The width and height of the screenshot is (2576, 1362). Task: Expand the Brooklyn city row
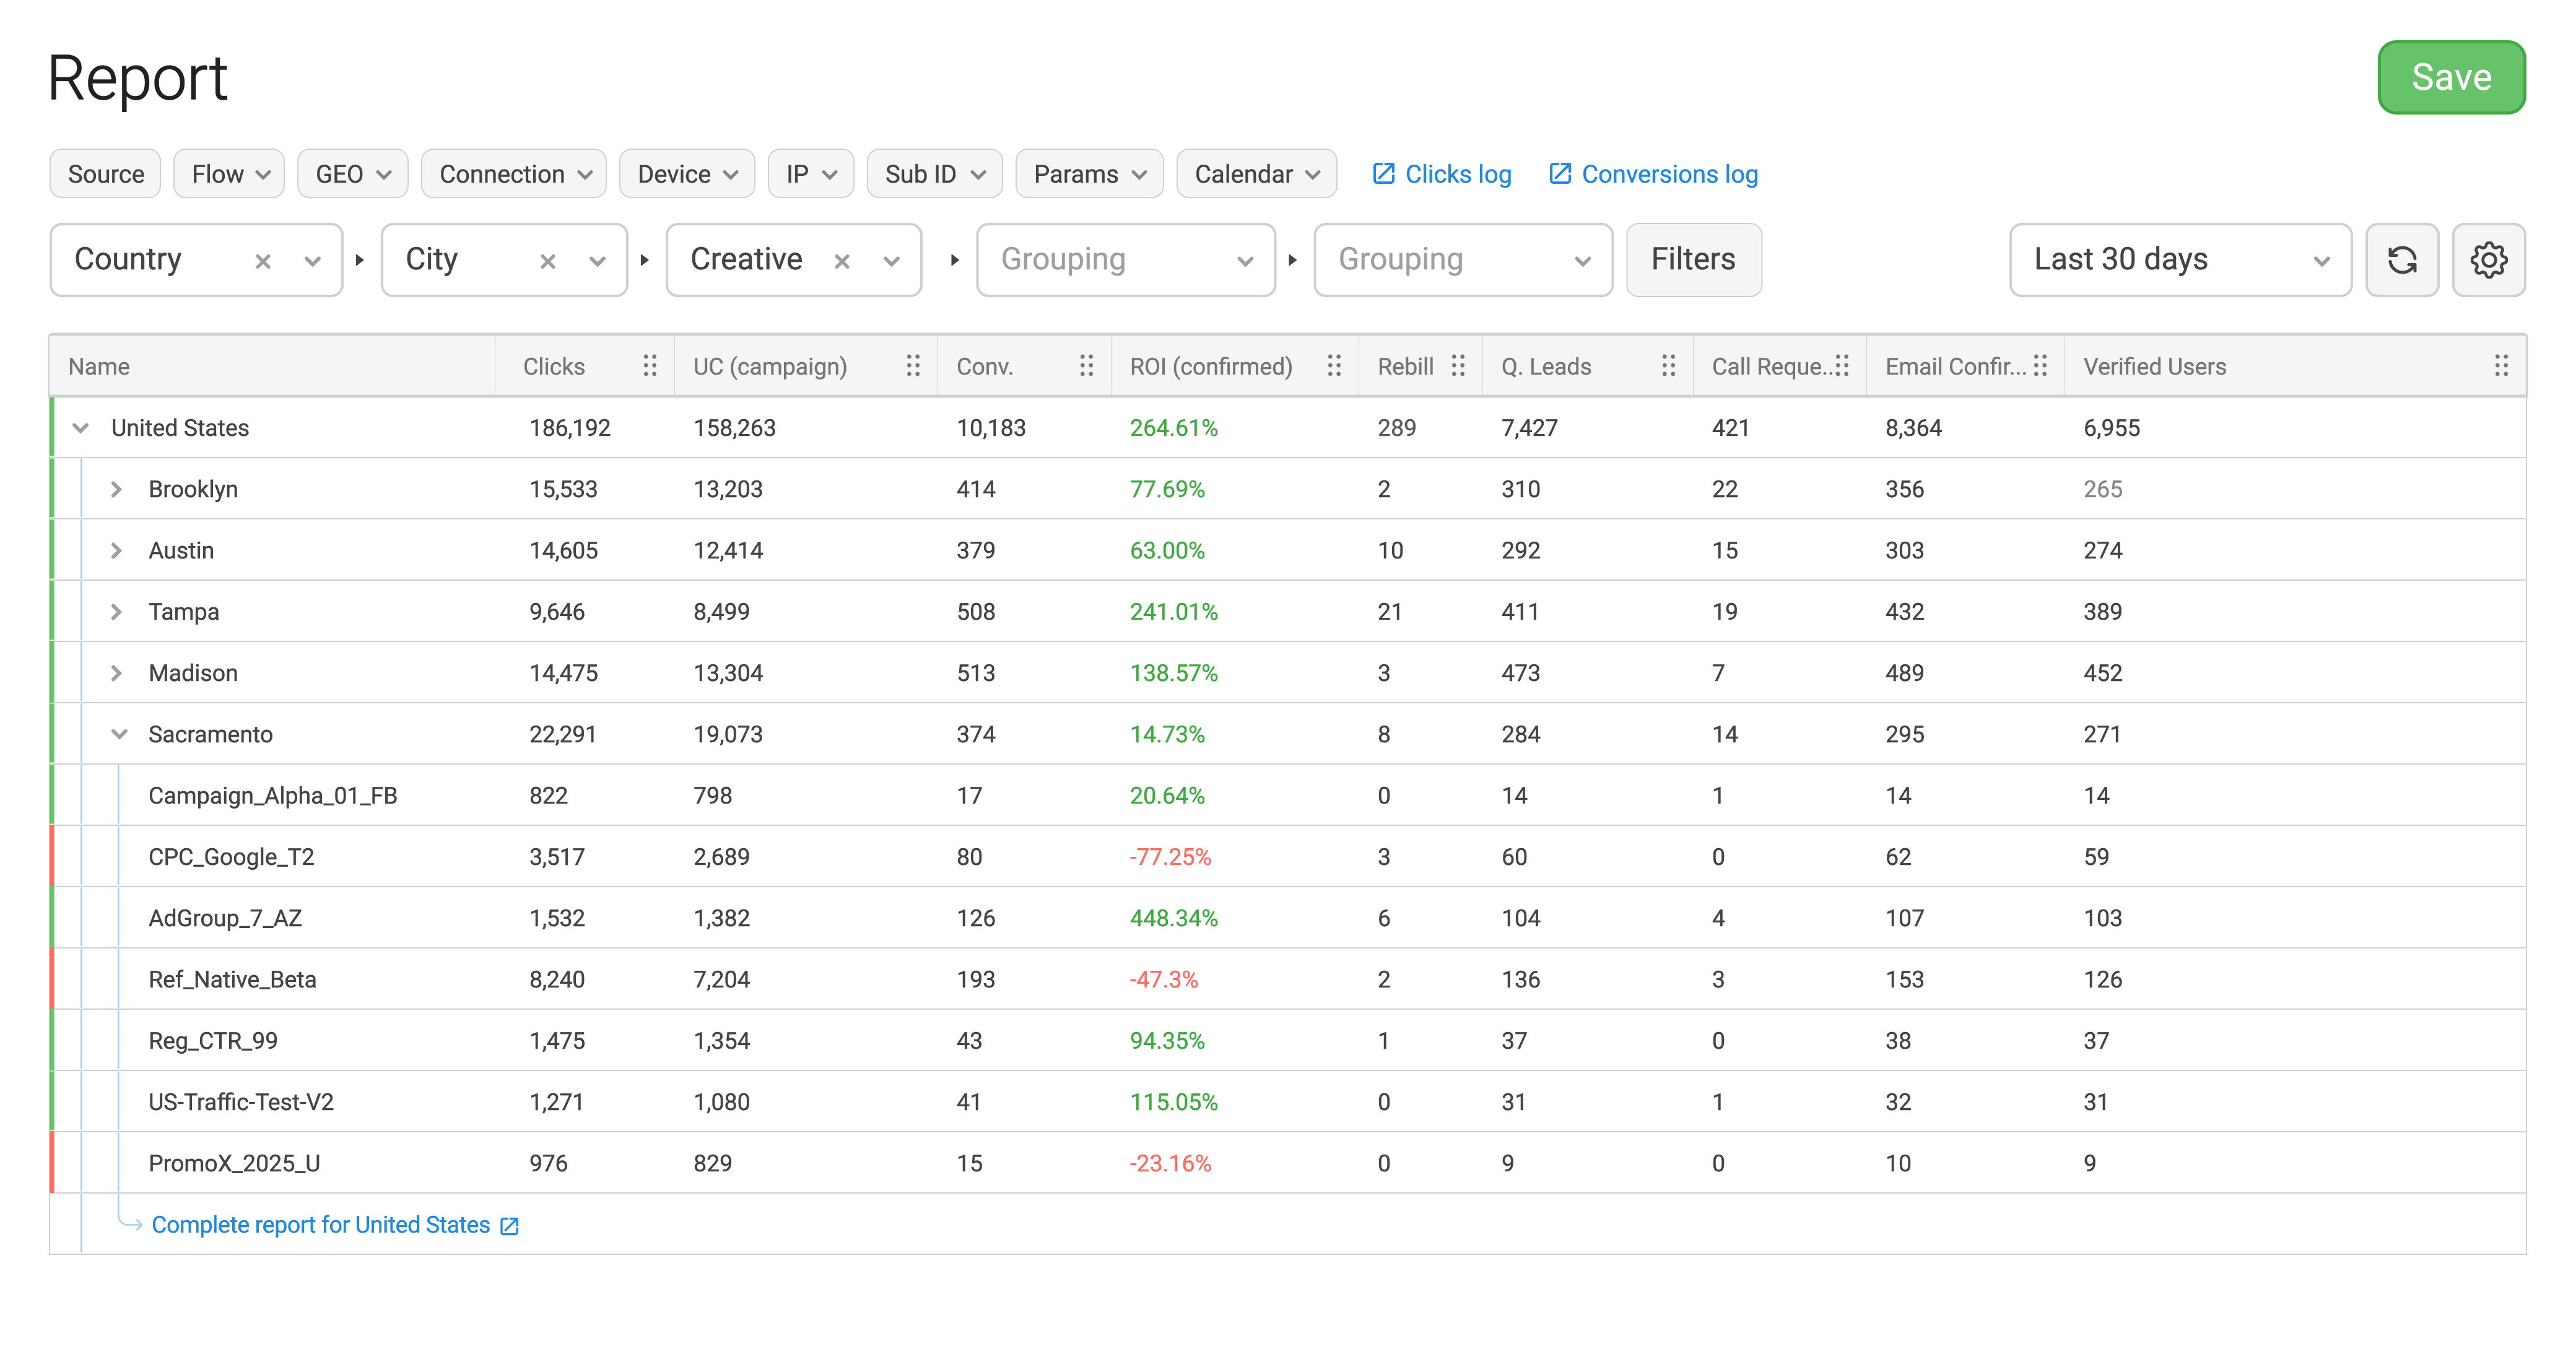coord(117,489)
